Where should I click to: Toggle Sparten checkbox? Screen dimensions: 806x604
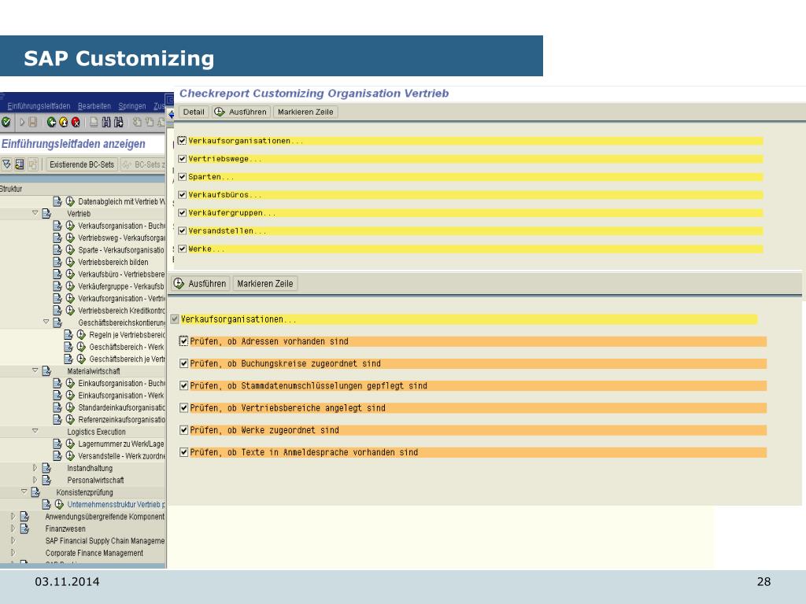click(x=182, y=177)
